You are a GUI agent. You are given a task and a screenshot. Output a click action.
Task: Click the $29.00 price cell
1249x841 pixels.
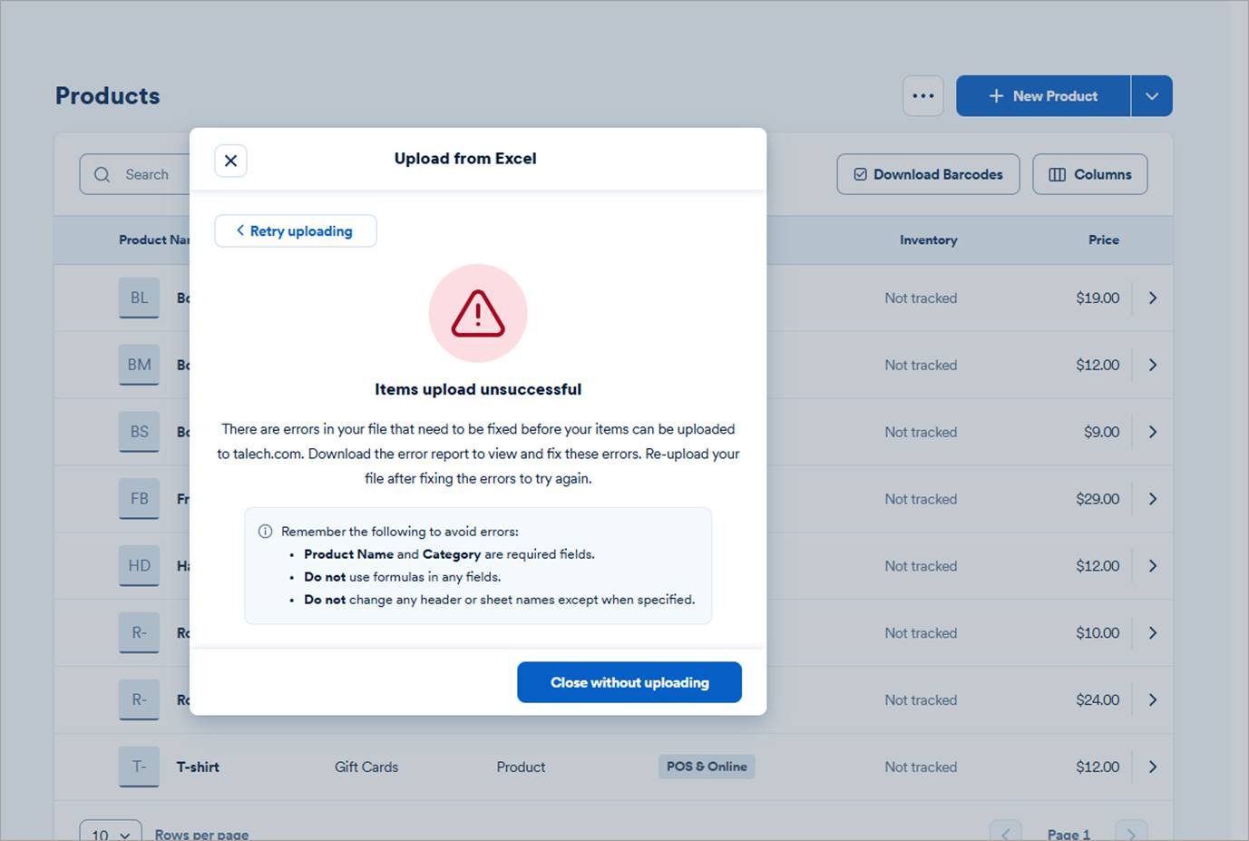[1098, 499]
